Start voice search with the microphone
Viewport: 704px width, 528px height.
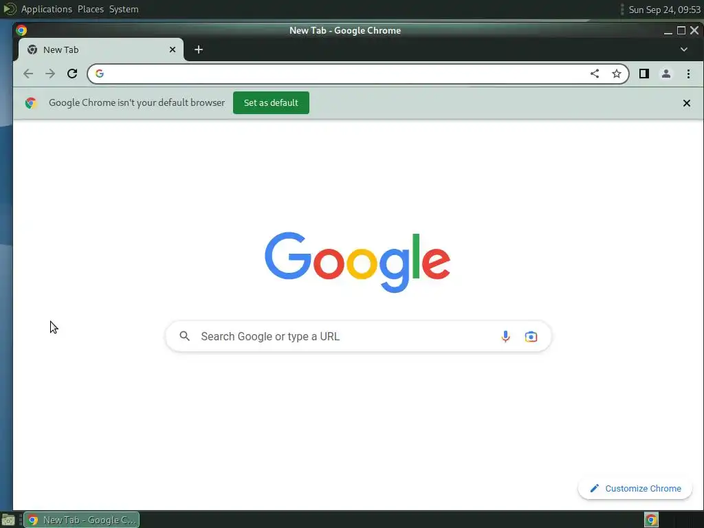pyautogui.click(x=505, y=336)
